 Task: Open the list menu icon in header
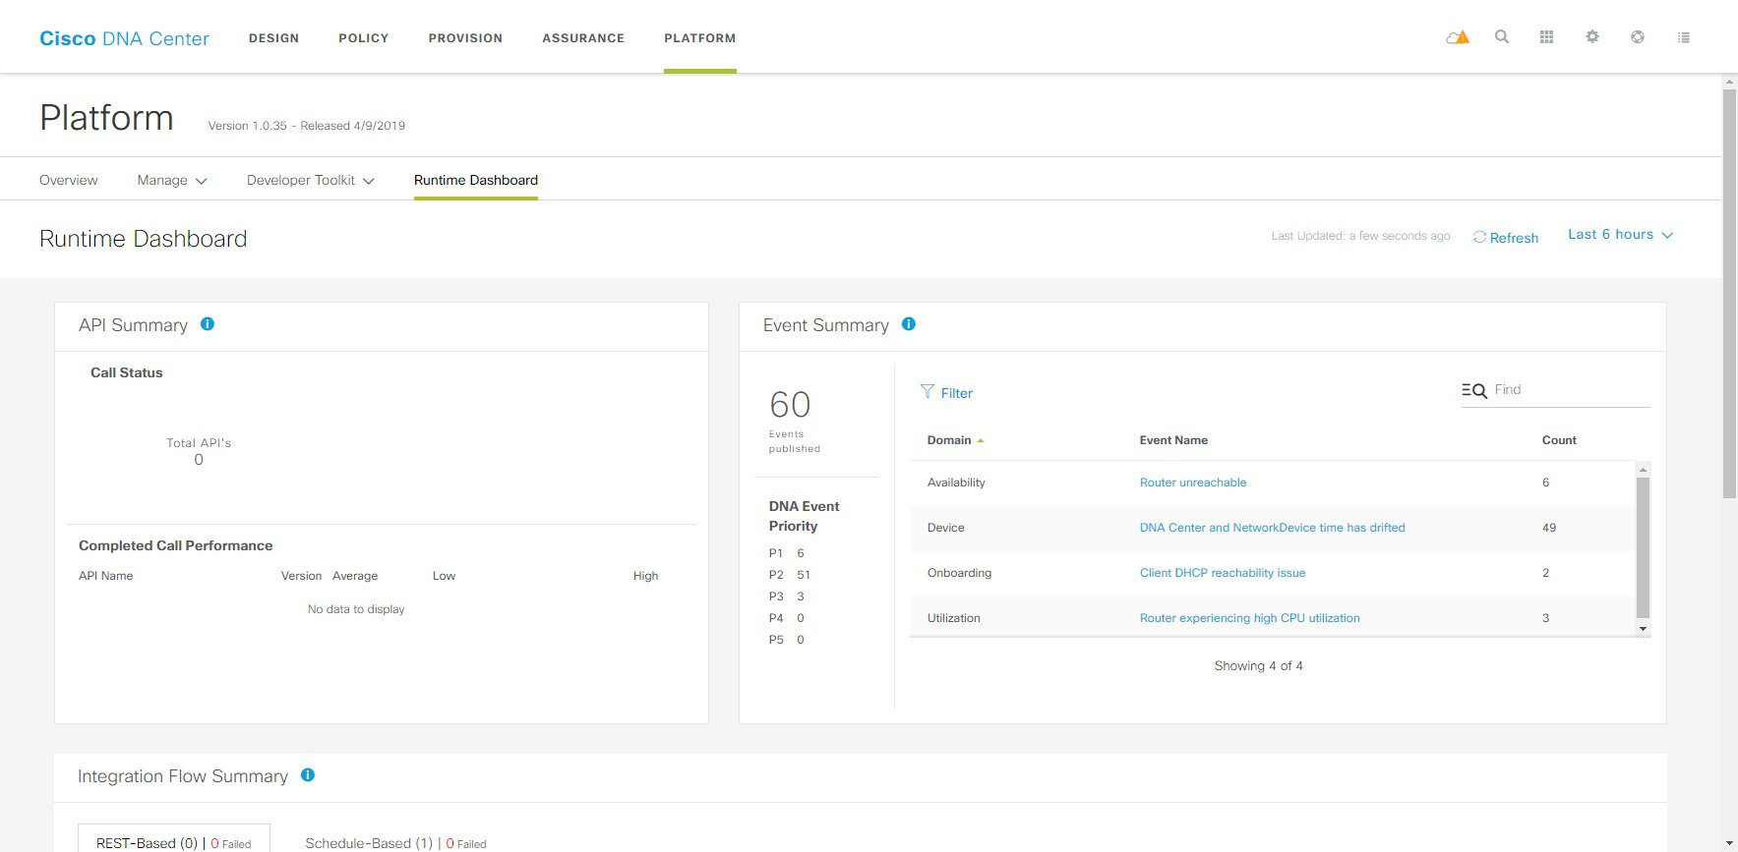(x=1684, y=37)
